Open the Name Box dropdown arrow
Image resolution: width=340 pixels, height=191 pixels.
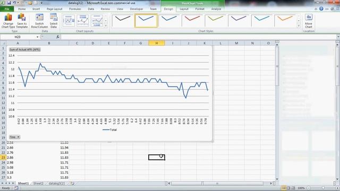tap(37, 37)
